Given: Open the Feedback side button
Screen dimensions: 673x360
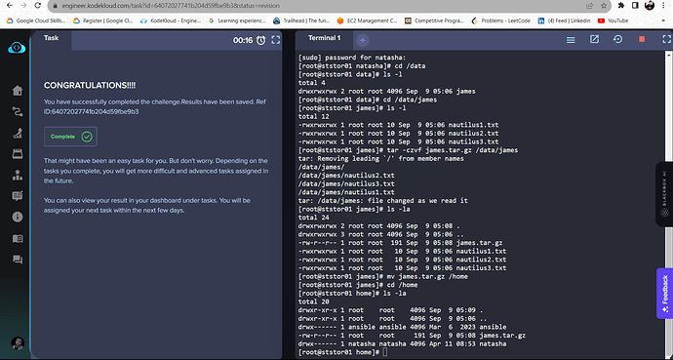Looking at the screenshot, I should pos(665,294).
